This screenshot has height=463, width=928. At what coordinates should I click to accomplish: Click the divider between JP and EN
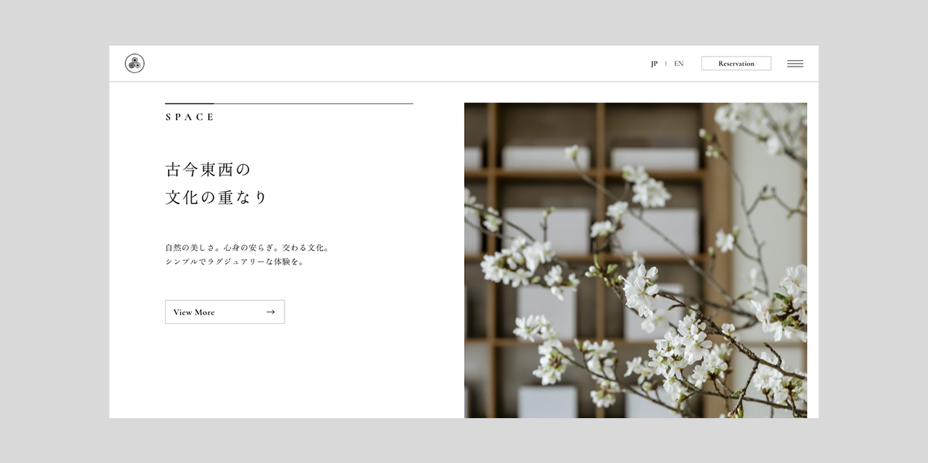(666, 64)
